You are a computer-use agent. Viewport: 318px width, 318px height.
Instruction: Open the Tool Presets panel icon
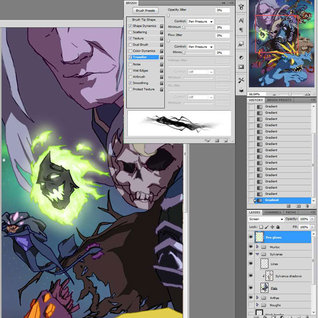[241, 81]
